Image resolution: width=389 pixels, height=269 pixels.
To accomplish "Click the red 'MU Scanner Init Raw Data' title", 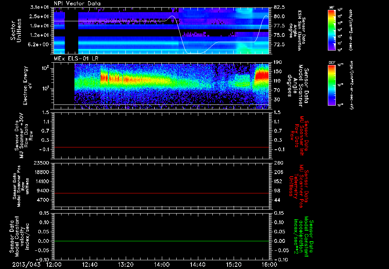I will (299, 136).
